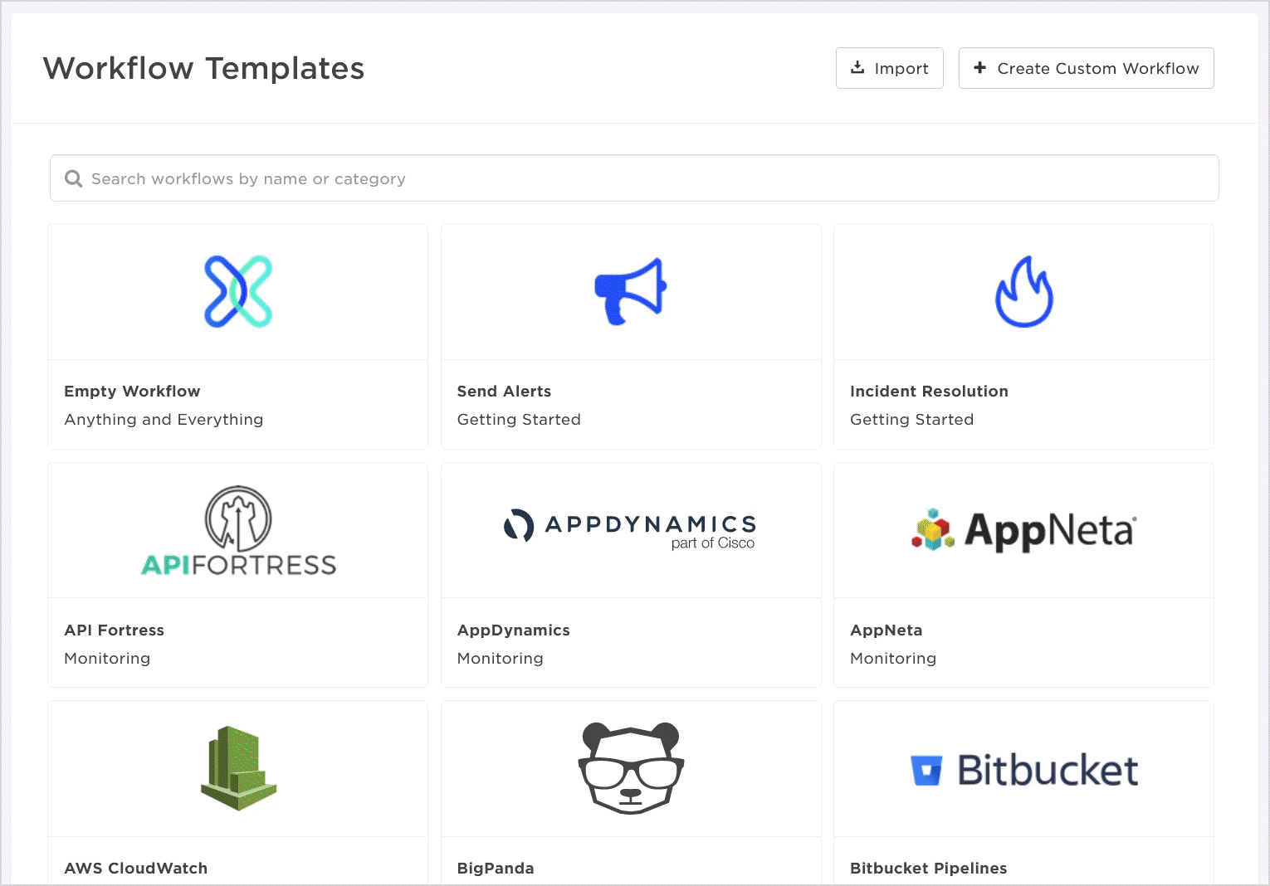Open the API Fortress logo tile
Viewport: 1270px width, 886px height.
point(238,531)
